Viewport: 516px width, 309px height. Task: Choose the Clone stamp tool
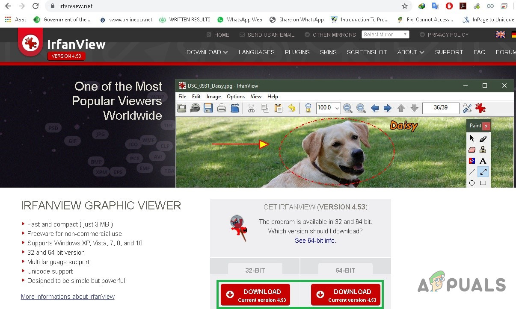click(x=483, y=150)
